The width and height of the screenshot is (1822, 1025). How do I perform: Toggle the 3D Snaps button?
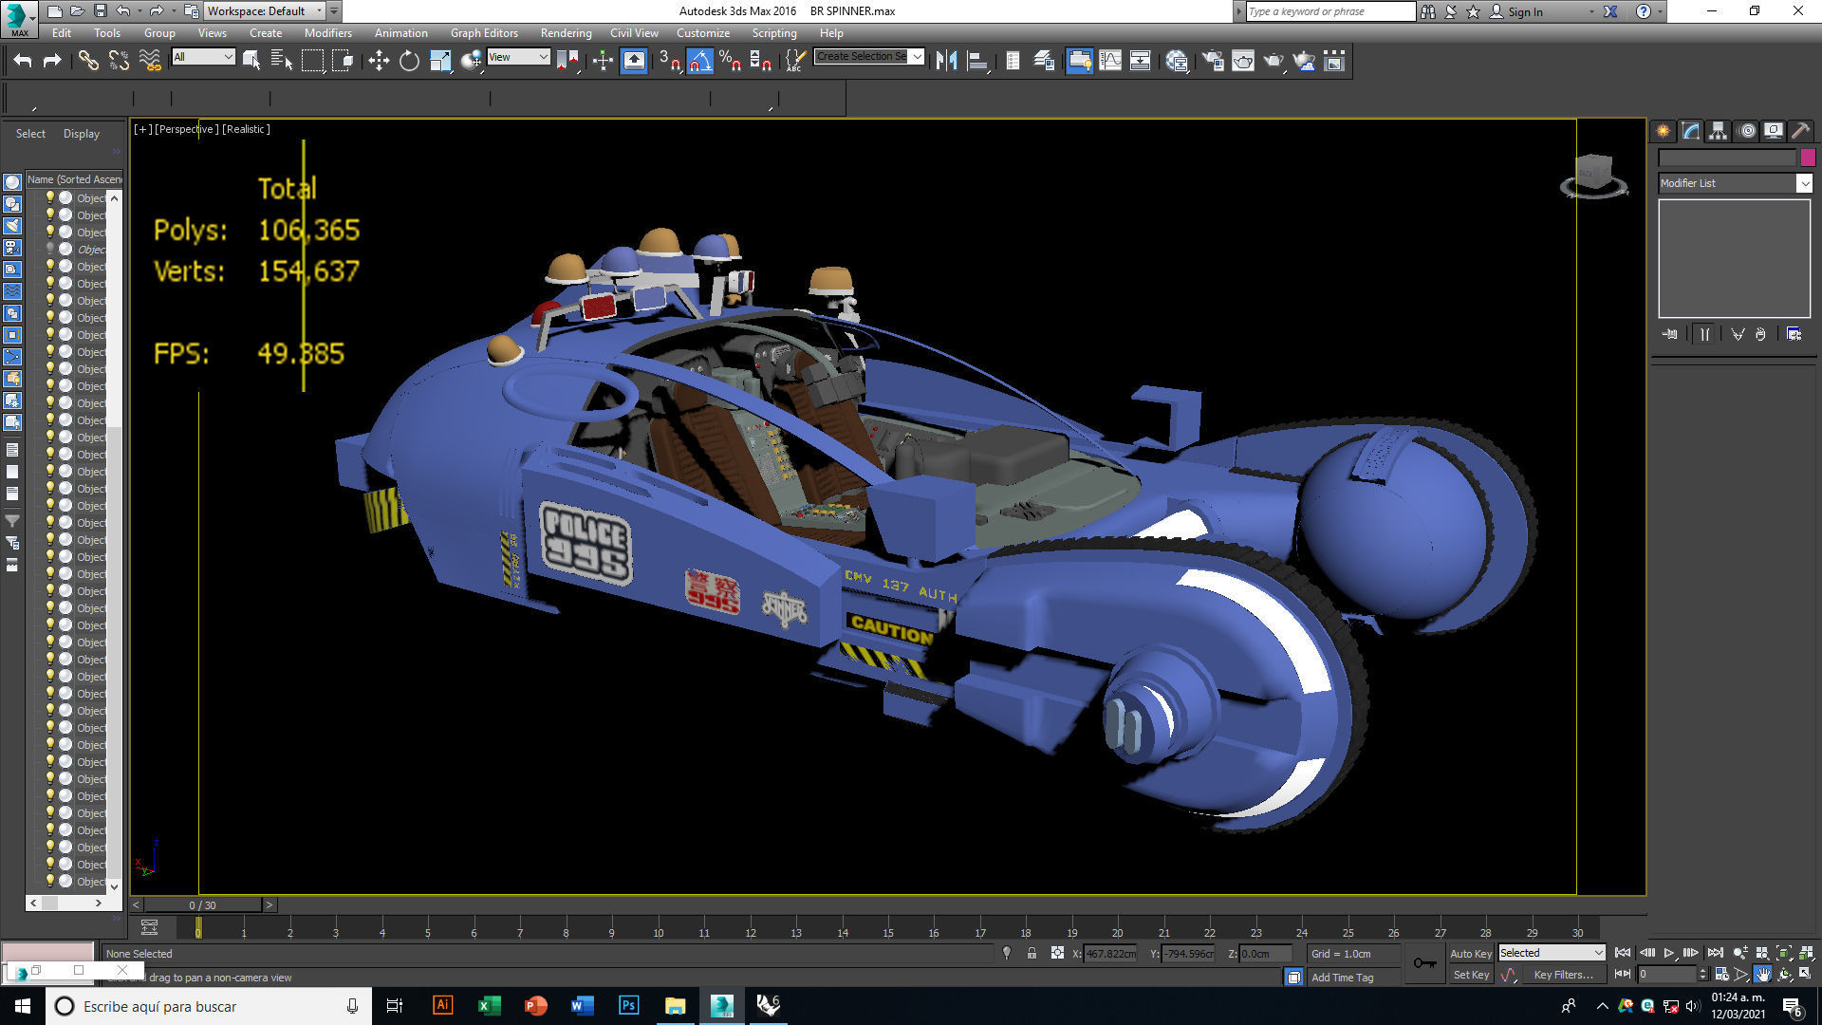coord(670,61)
